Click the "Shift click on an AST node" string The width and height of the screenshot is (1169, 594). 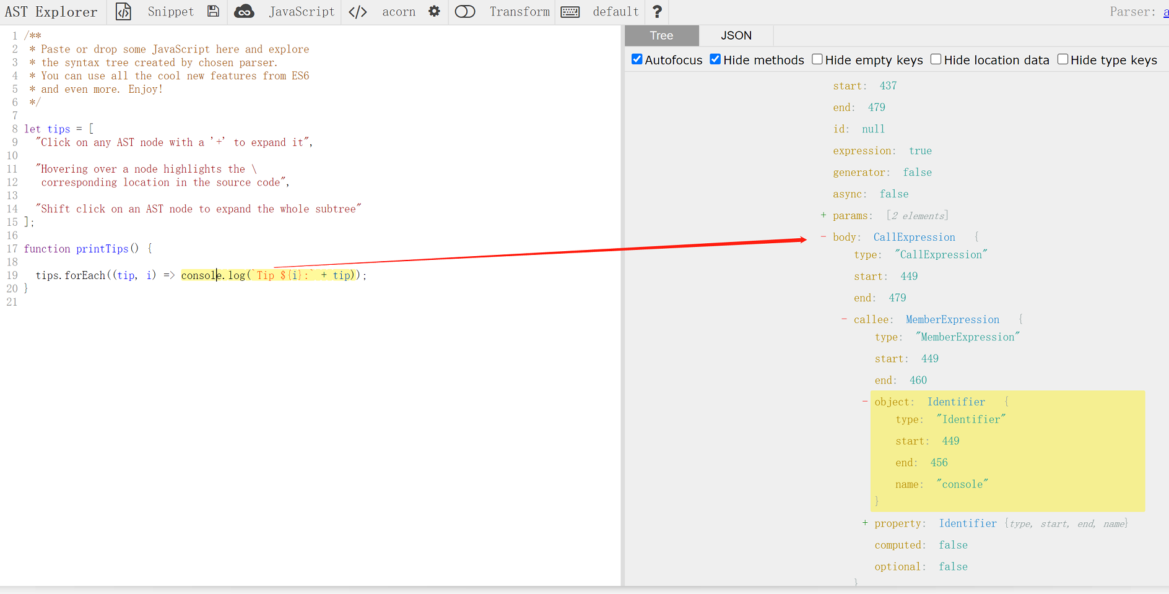click(x=199, y=209)
